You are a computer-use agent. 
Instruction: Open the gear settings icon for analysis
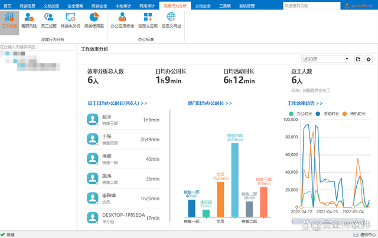tap(369, 59)
